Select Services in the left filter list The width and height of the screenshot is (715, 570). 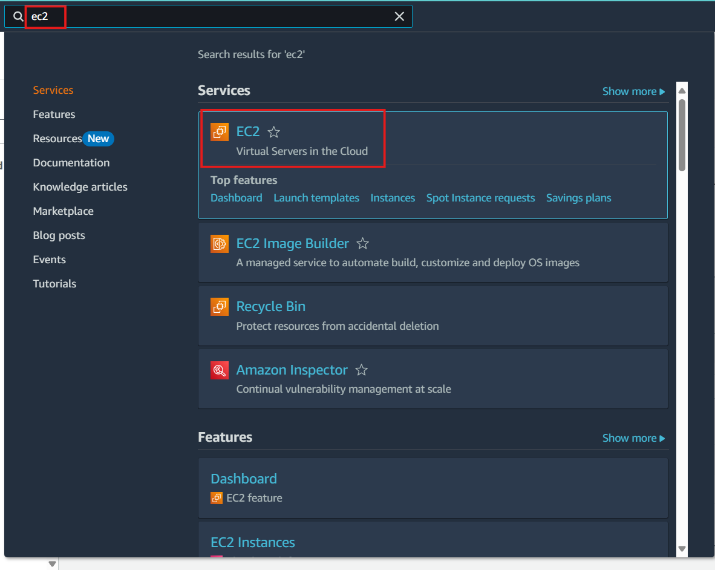coord(53,90)
